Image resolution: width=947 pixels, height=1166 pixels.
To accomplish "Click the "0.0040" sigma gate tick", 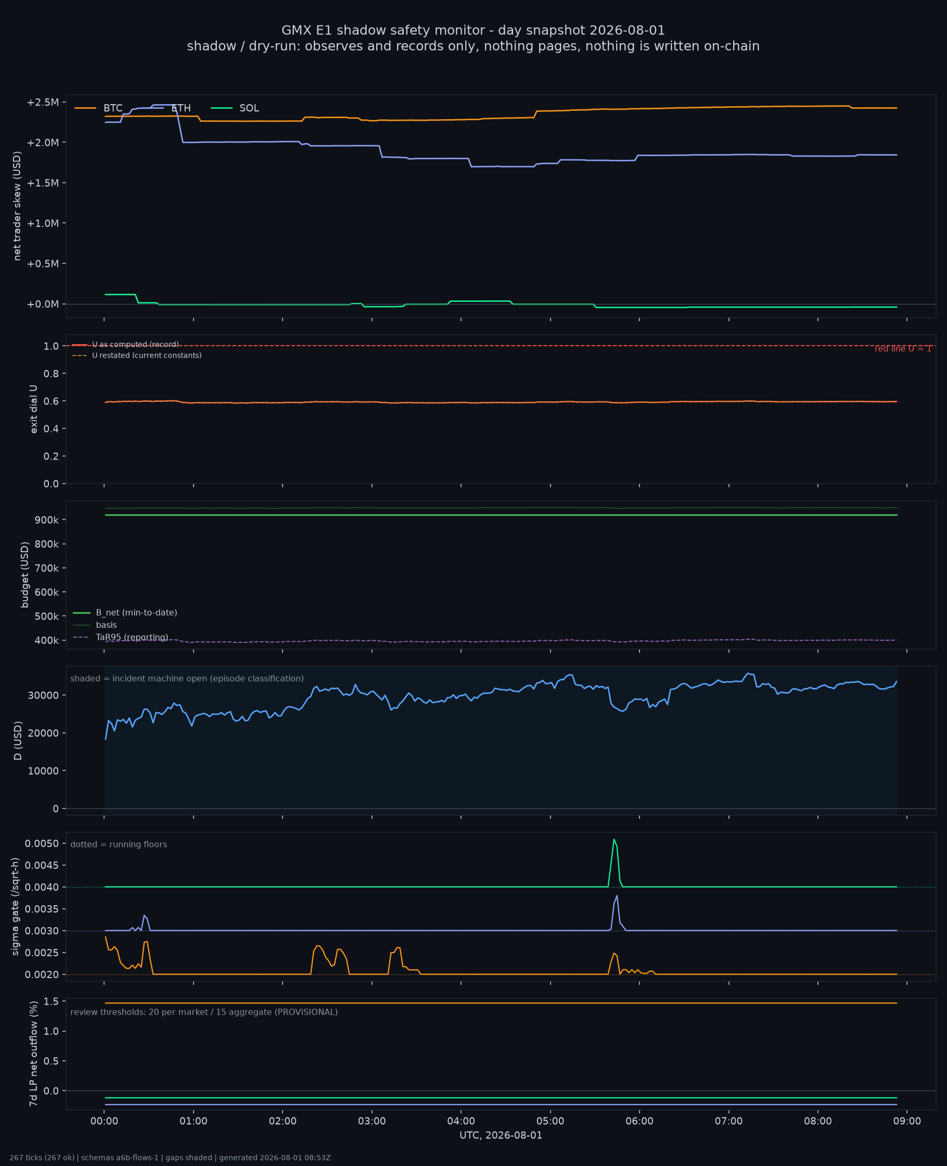I will pos(42,888).
